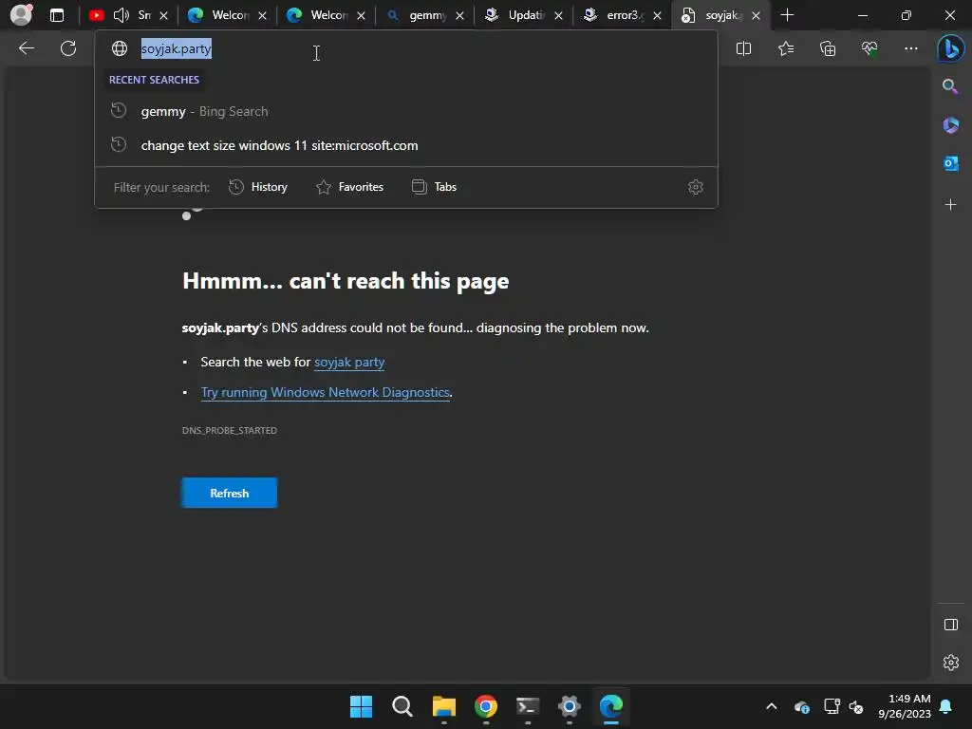Screen dimensions: 972x729
Task: Open sidebar Search tool
Action: click(x=950, y=86)
